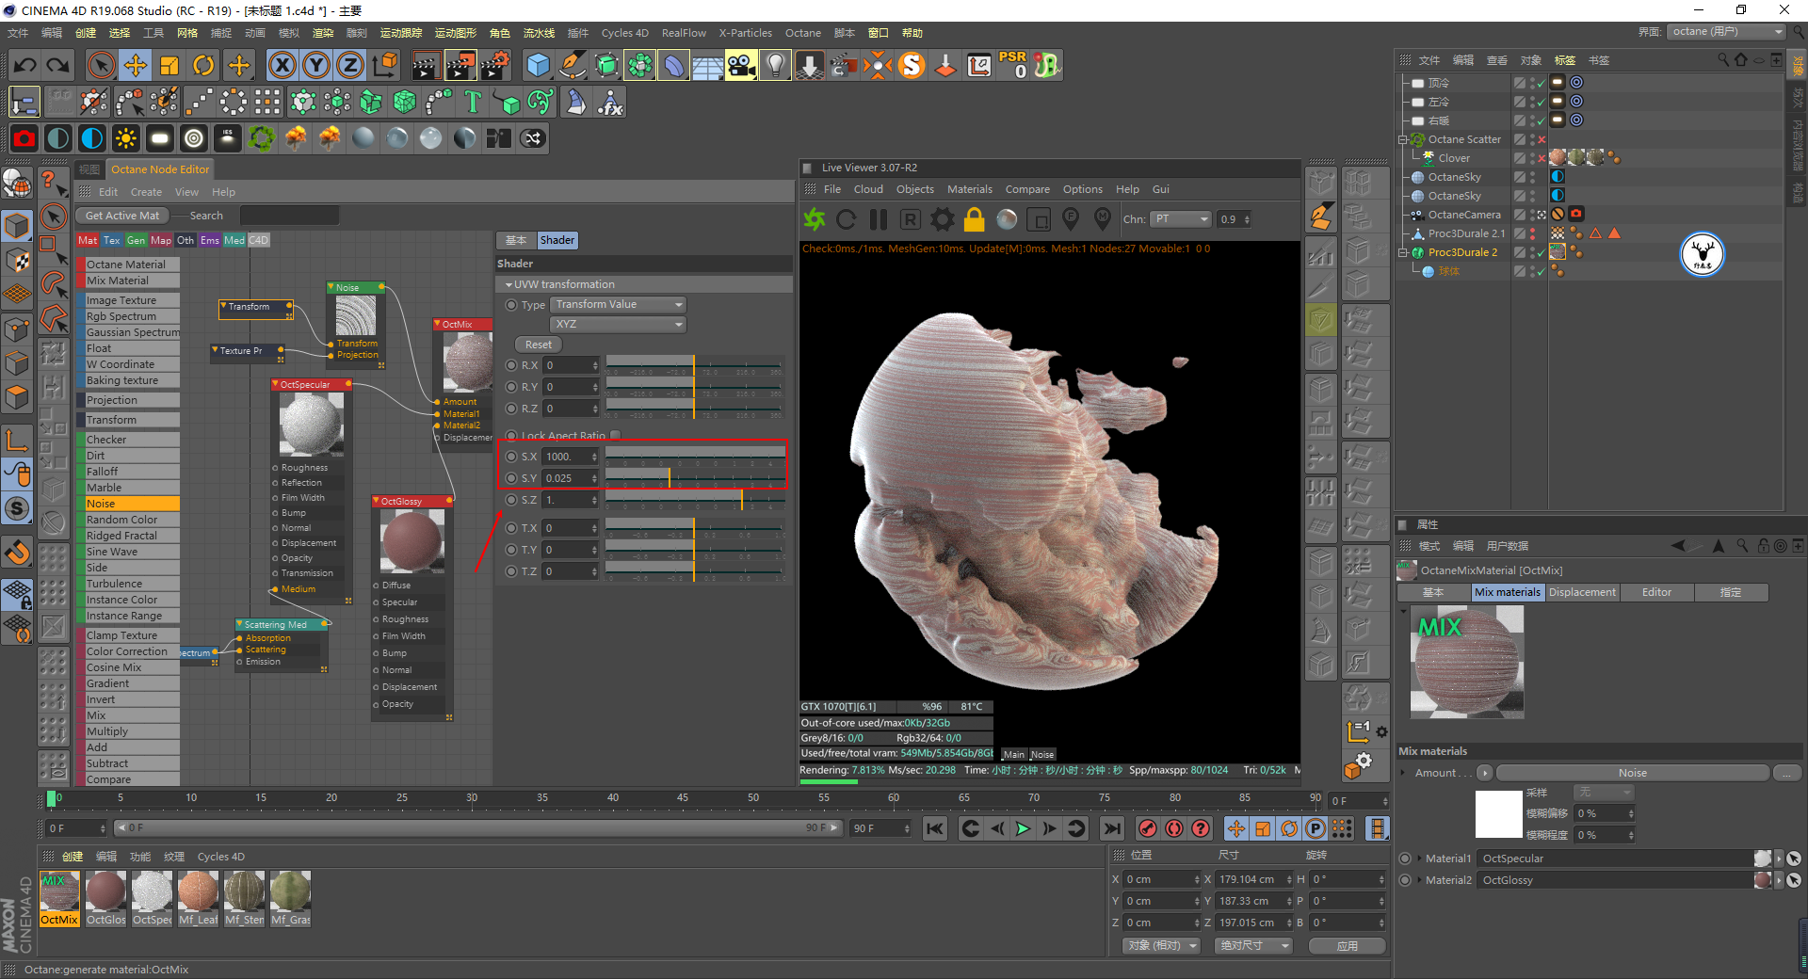
Task: Open the Transform Value type dropdown
Action: point(618,305)
